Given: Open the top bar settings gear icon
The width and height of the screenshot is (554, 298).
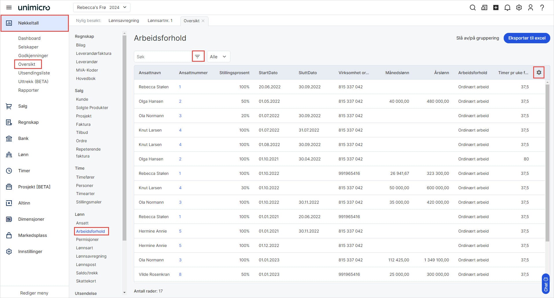Looking at the screenshot, I should click(519, 8).
